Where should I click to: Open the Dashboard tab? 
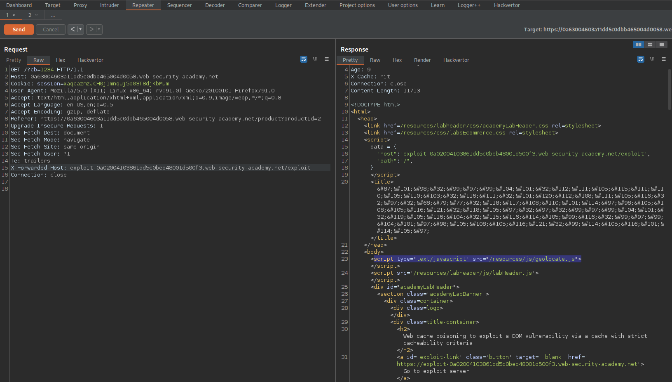click(19, 5)
